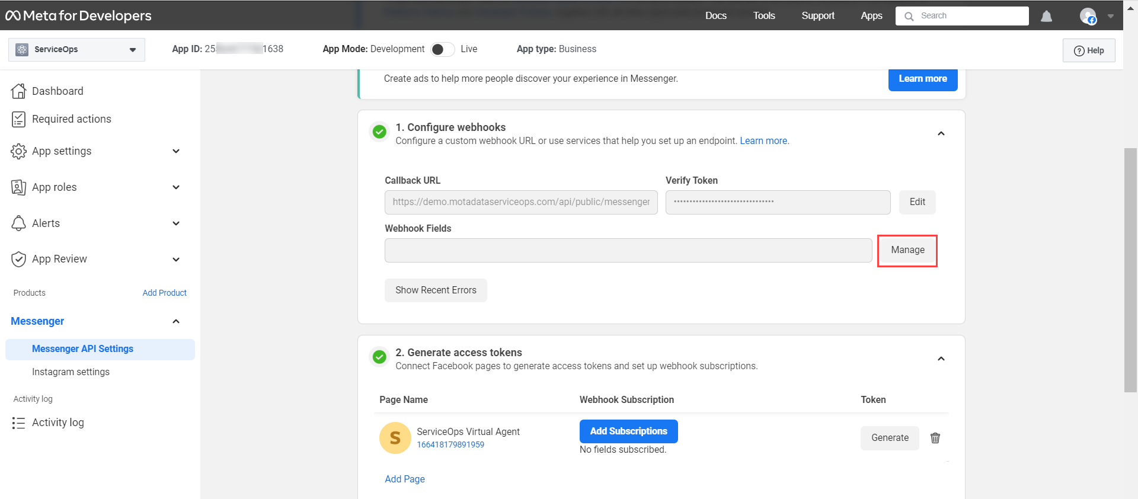Click the search magnifier icon
This screenshot has height=499, width=1138.
click(909, 16)
